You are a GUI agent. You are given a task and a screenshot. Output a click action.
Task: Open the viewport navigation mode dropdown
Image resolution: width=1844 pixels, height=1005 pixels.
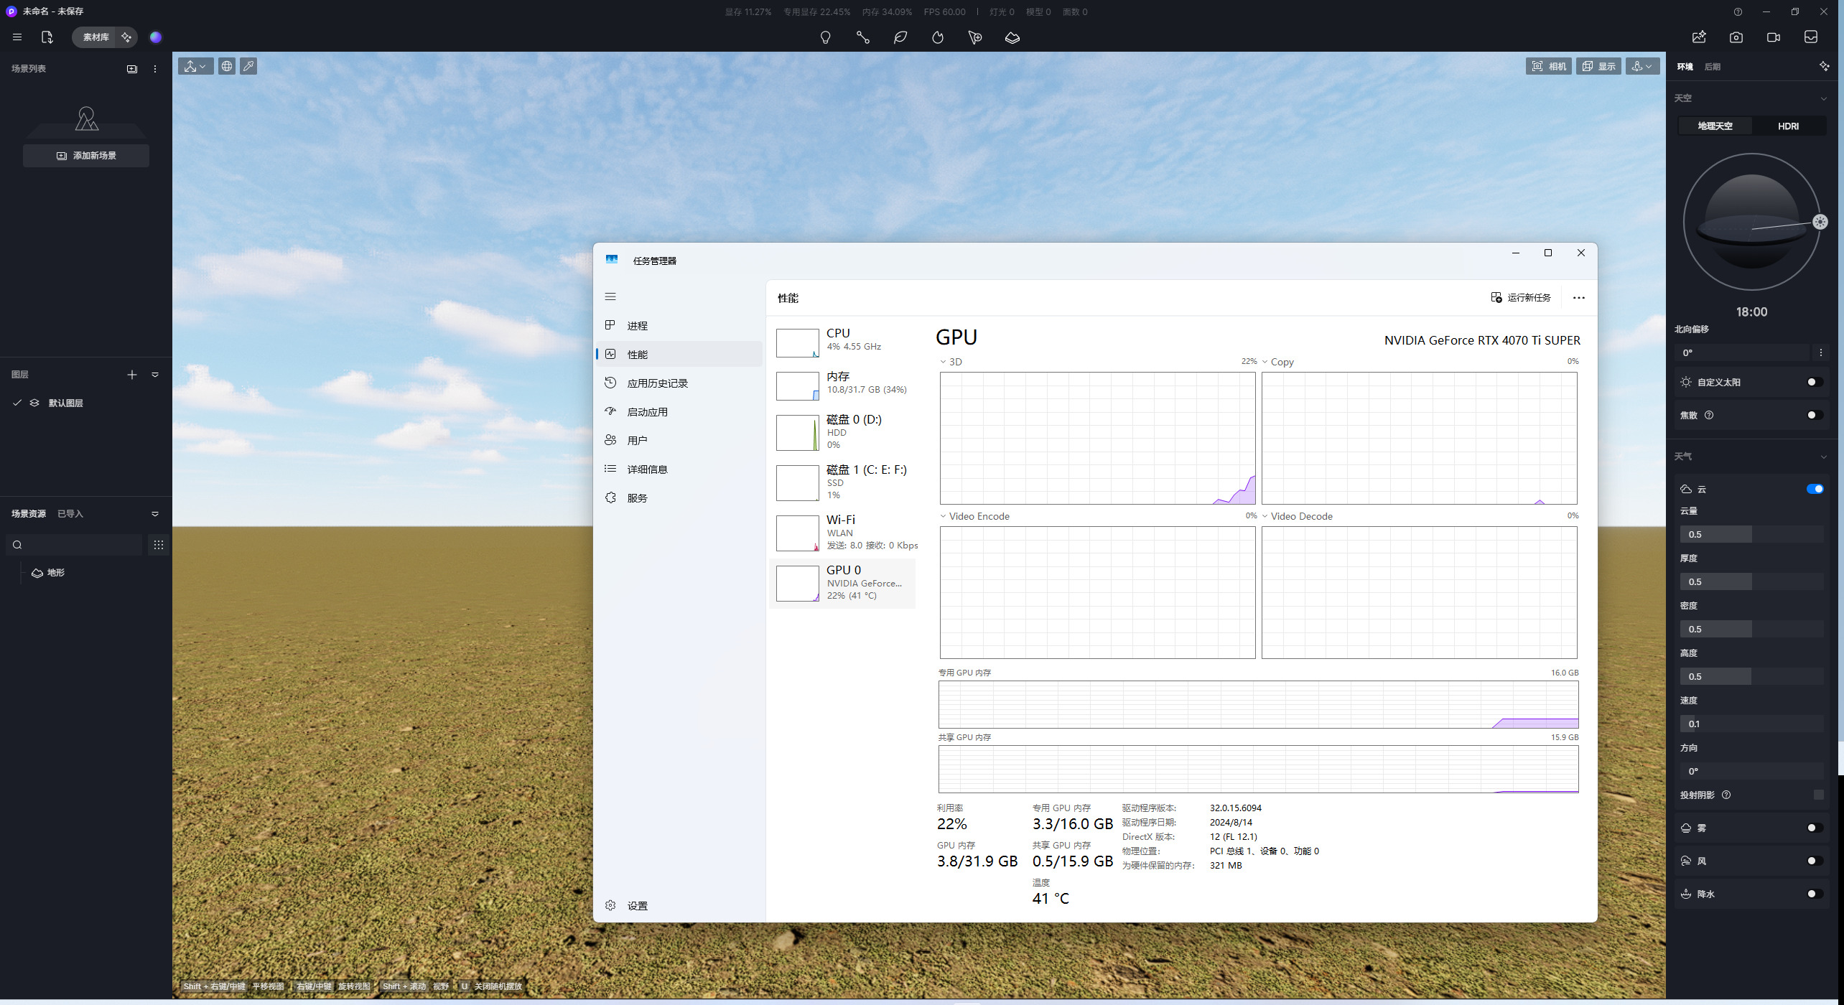(x=195, y=66)
